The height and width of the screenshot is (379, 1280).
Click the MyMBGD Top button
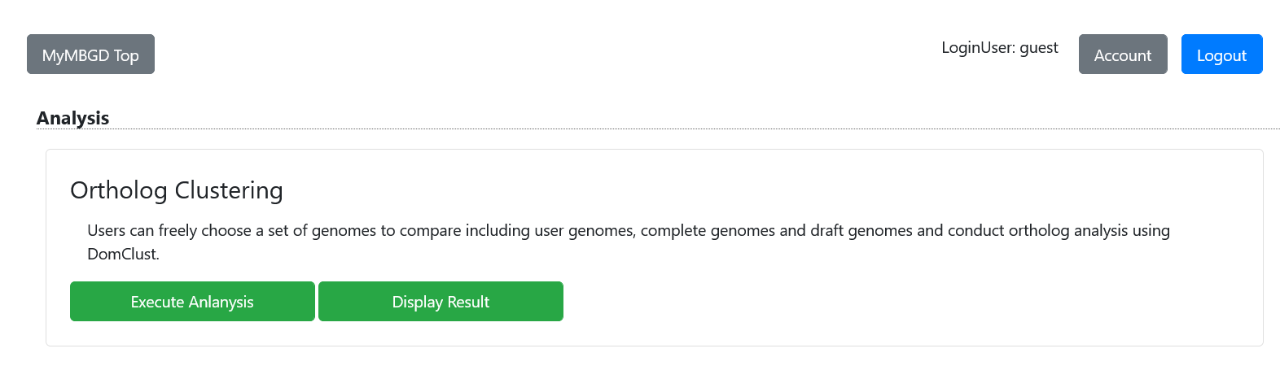[x=90, y=54]
